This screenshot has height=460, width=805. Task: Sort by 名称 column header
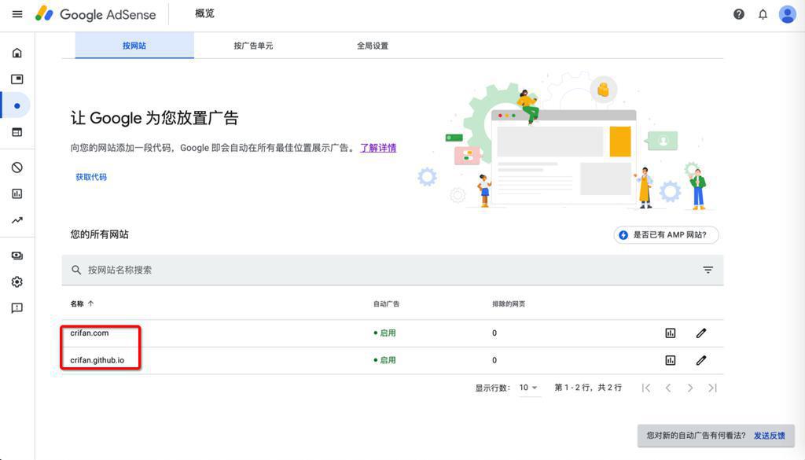point(82,304)
